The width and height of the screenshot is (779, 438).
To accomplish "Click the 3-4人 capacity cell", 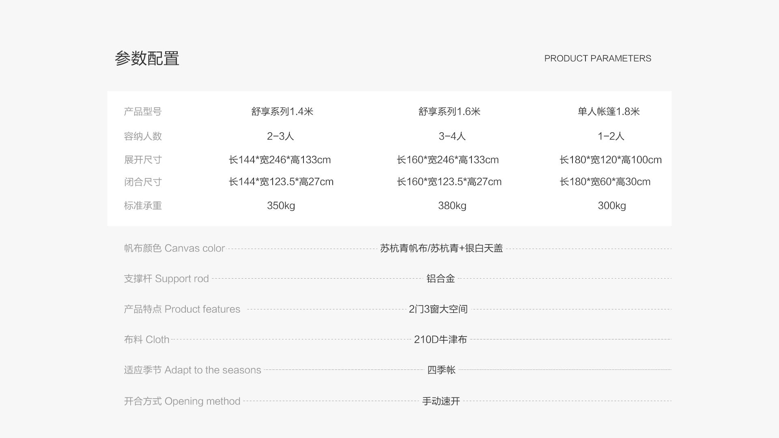I will (x=452, y=136).
